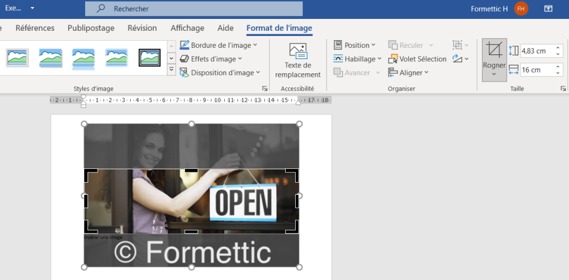Viewport: 569px width, 280px height.
Task: Click the Volet Sélection icon
Action: point(393,58)
